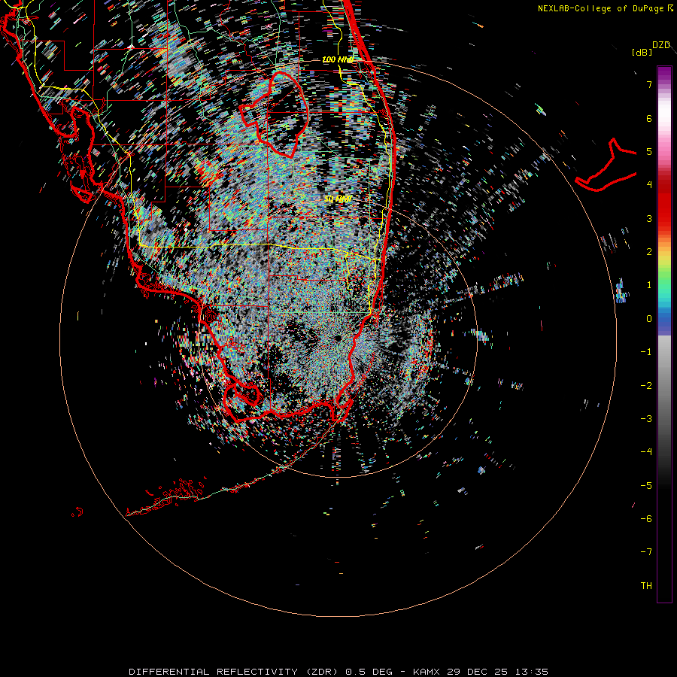Click the DZD legend title
This screenshot has width=677, height=677.
(661, 45)
